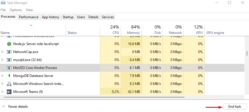249x112 pixels.
Task: Open the Options menu
Action: (16, 10)
